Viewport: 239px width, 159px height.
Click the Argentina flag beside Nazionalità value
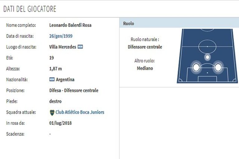coord(52,79)
